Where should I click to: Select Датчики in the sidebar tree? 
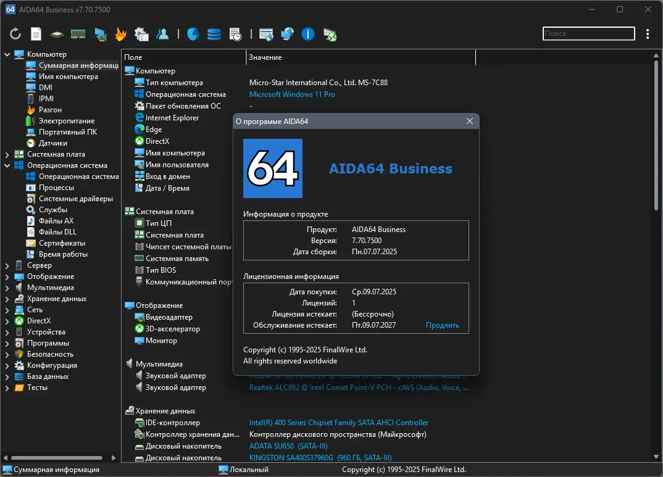coord(53,143)
